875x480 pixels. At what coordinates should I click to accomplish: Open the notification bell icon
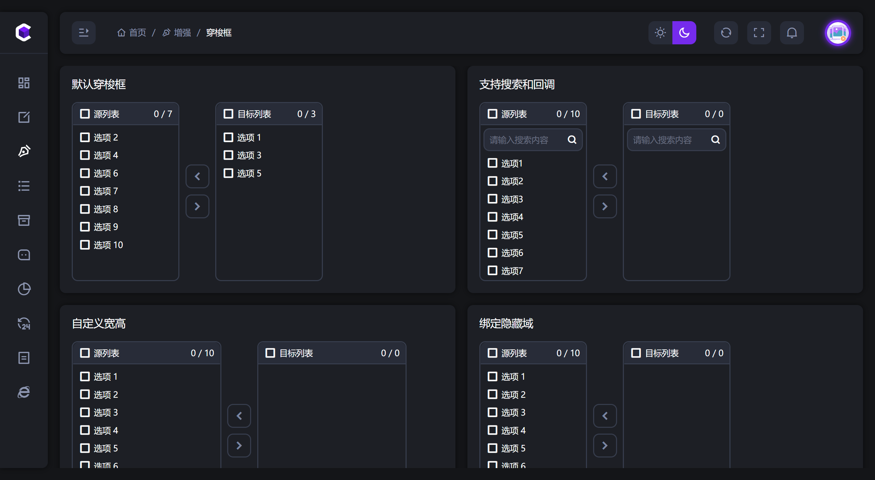coord(792,32)
